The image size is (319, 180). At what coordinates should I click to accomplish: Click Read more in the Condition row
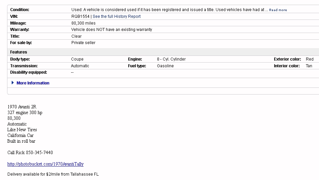tap(278, 10)
